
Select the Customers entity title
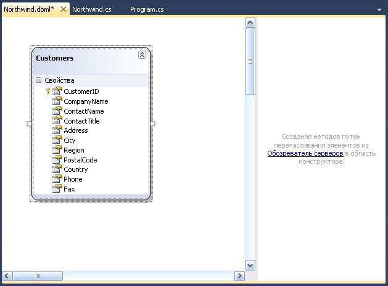coord(55,58)
